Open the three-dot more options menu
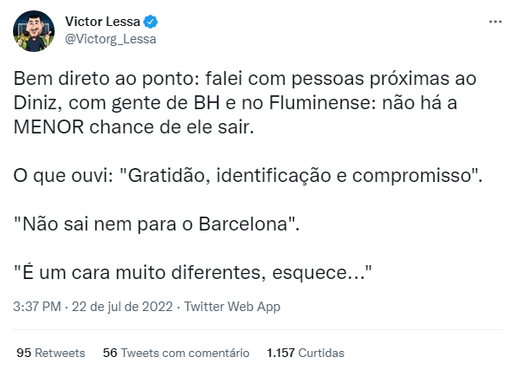This screenshot has height=370, width=515. pyautogui.click(x=495, y=22)
